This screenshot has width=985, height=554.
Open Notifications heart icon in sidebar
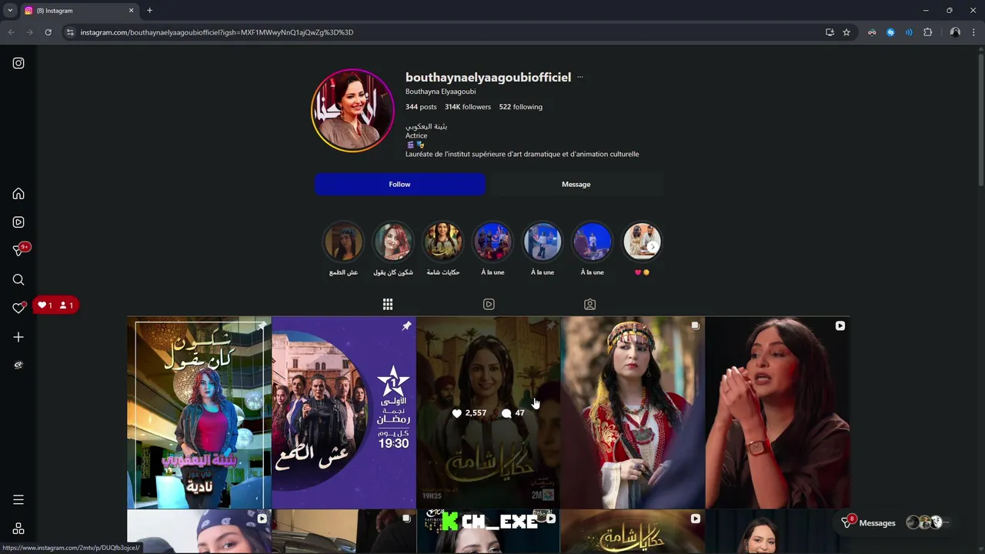[18, 308]
